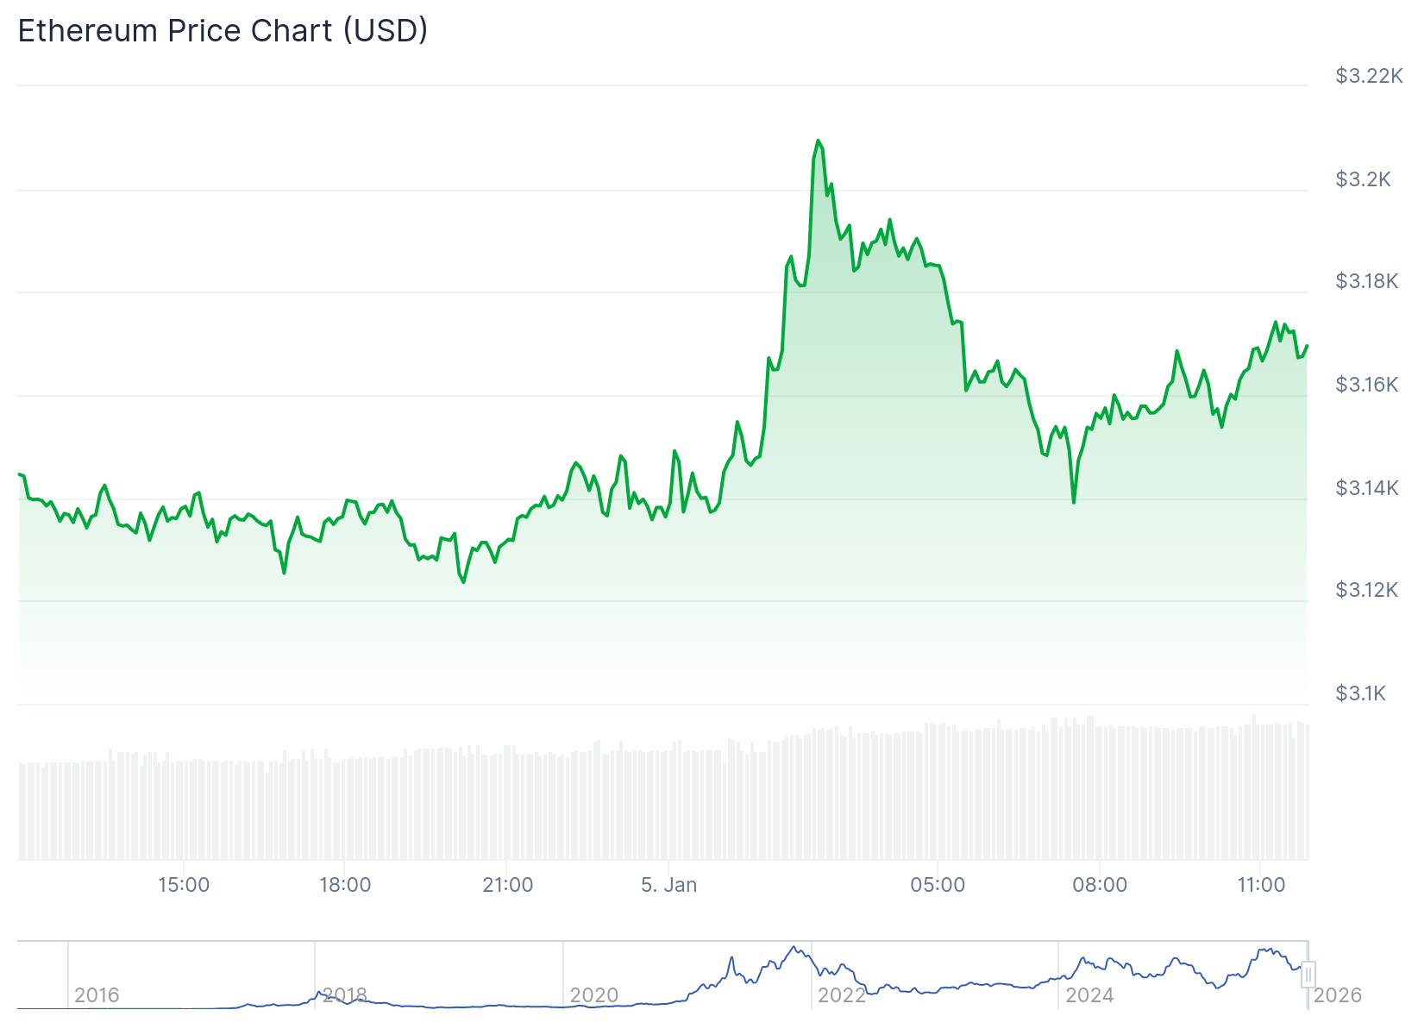Click the Ethereum Price Chart (USD) title
Image resolution: width=1418 pixels, height=1035 pixels.
(x=223, y=31)
